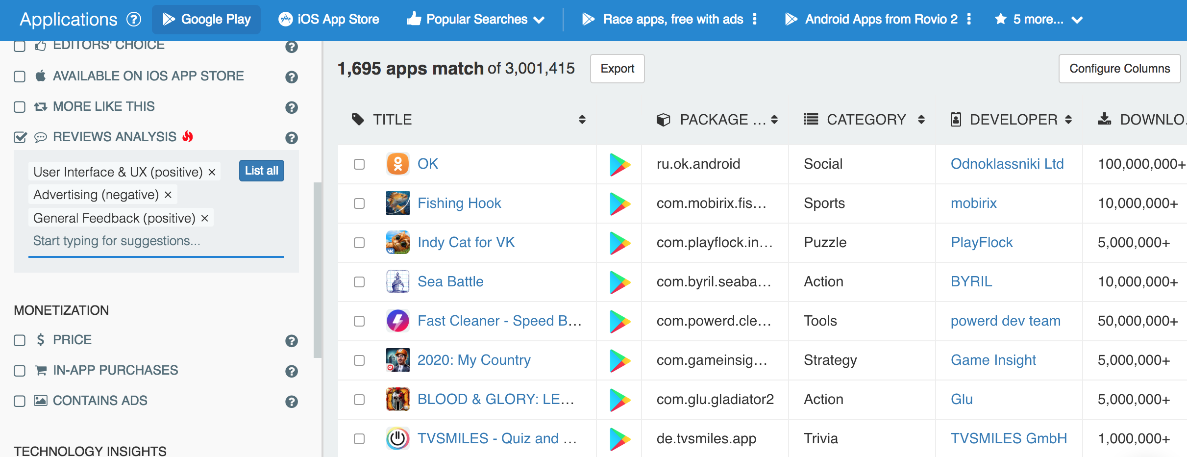Sort table by Title column
Screen dimensions: 1187x457
tap(582, 120)
